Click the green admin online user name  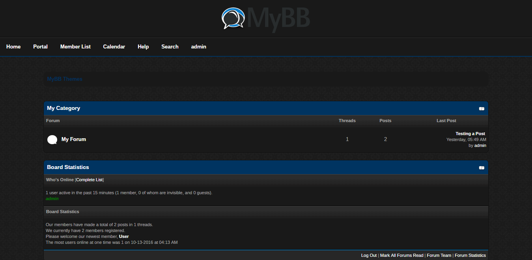tap(52, 199)
